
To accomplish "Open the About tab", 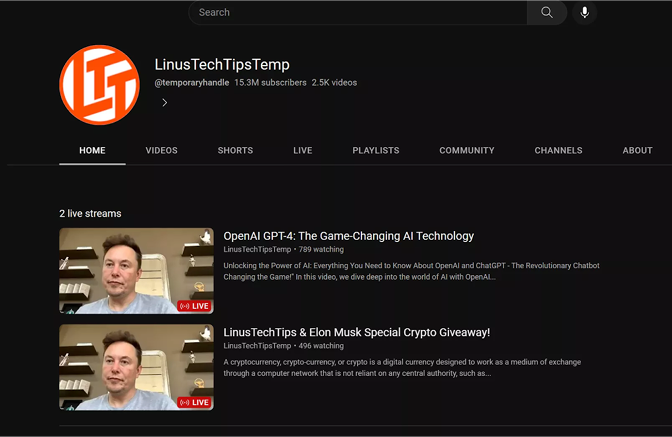I will (x=637, y=150).
